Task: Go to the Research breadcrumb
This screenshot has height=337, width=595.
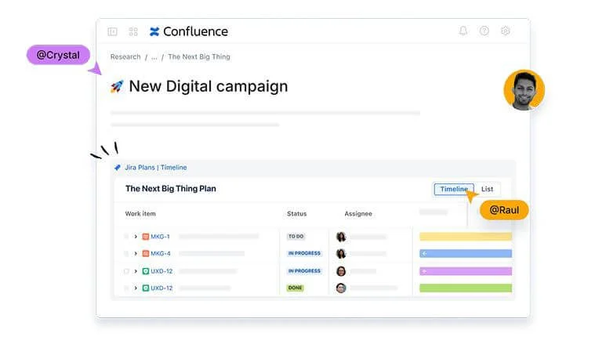Action: (x=125, y=57)
